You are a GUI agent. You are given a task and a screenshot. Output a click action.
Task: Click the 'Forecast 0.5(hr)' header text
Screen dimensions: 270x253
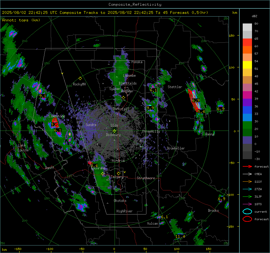pos(189,13)
